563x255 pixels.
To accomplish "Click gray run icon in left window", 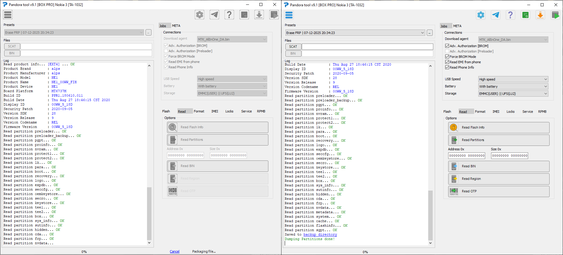I will tap(274, 15).
